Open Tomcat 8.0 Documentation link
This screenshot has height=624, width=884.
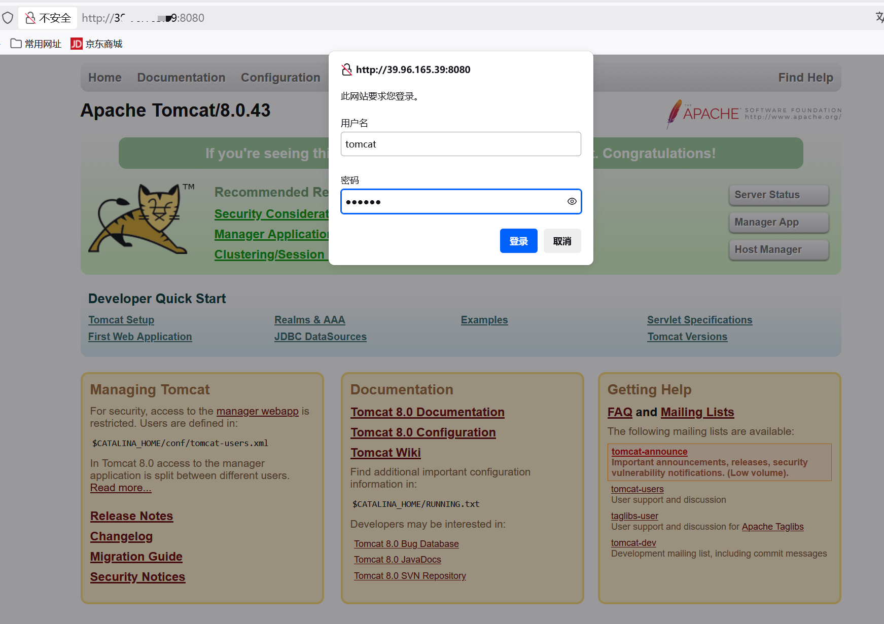tap(428, 412)
